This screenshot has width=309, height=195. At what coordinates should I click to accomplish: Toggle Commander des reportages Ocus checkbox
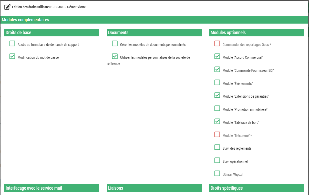coord(217,44)
